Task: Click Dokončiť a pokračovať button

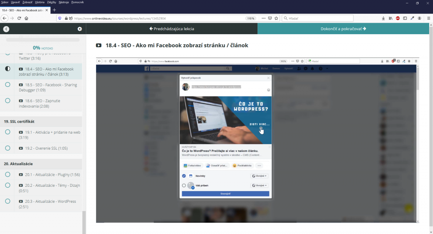Action: [x=343, y=29]
